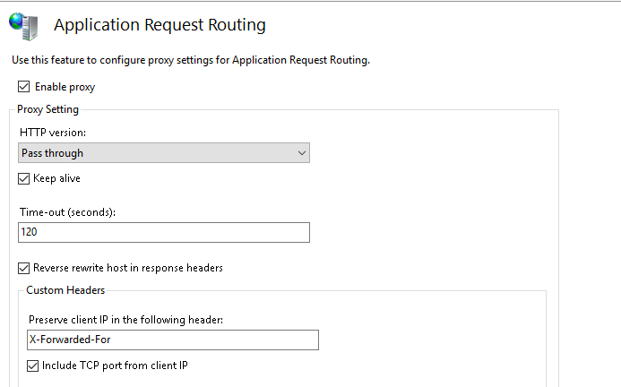
Task: Click the Time-out (seconds) label
Action: click(x=68, y=211)
